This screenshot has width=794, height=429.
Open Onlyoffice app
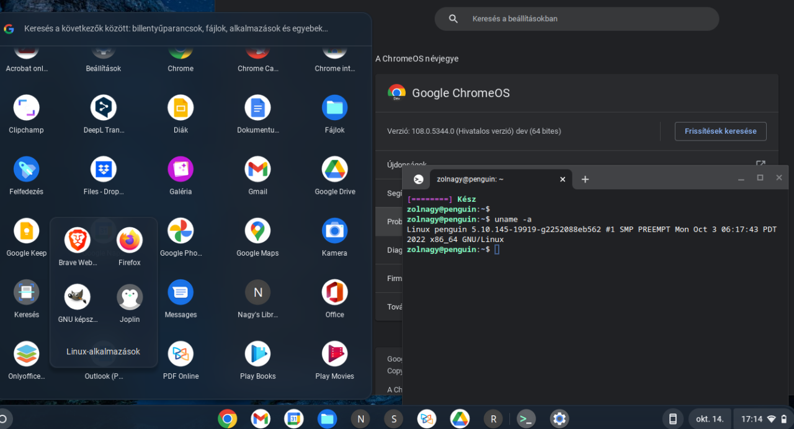click(26, 353)
